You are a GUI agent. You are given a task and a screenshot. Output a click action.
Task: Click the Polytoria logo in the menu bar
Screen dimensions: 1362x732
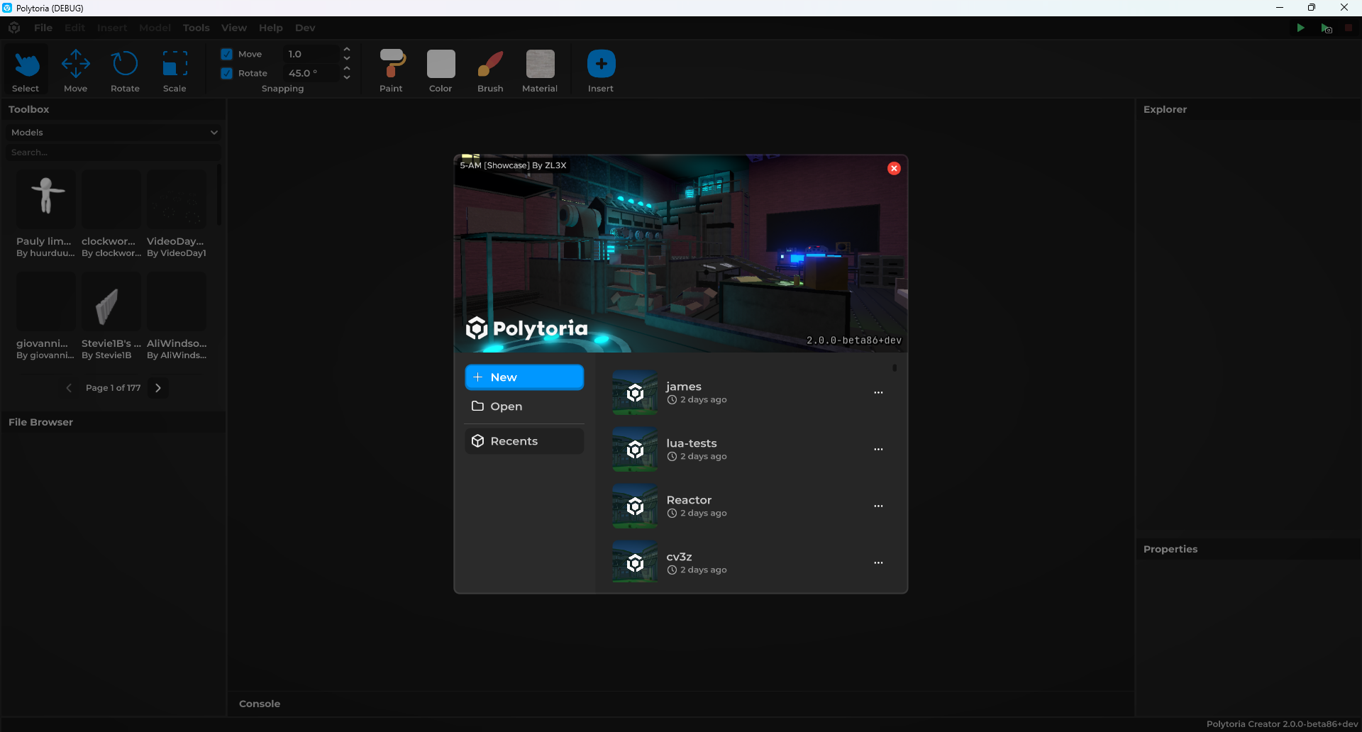tap(14, 28)
